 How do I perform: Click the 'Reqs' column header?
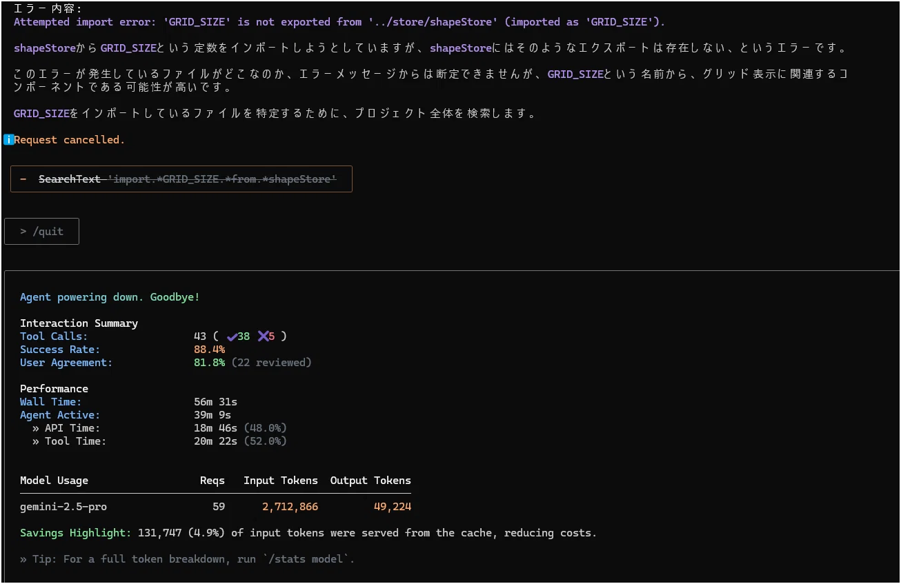tap(212, 481)
